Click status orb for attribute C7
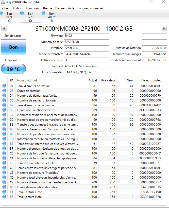The width and height of the screenshot is (169, 208). pos(4,182)
